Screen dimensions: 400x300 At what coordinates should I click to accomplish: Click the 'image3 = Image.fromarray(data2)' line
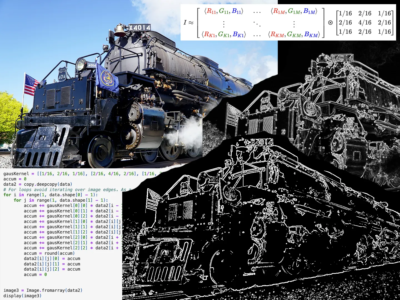[x=43, y=290]
